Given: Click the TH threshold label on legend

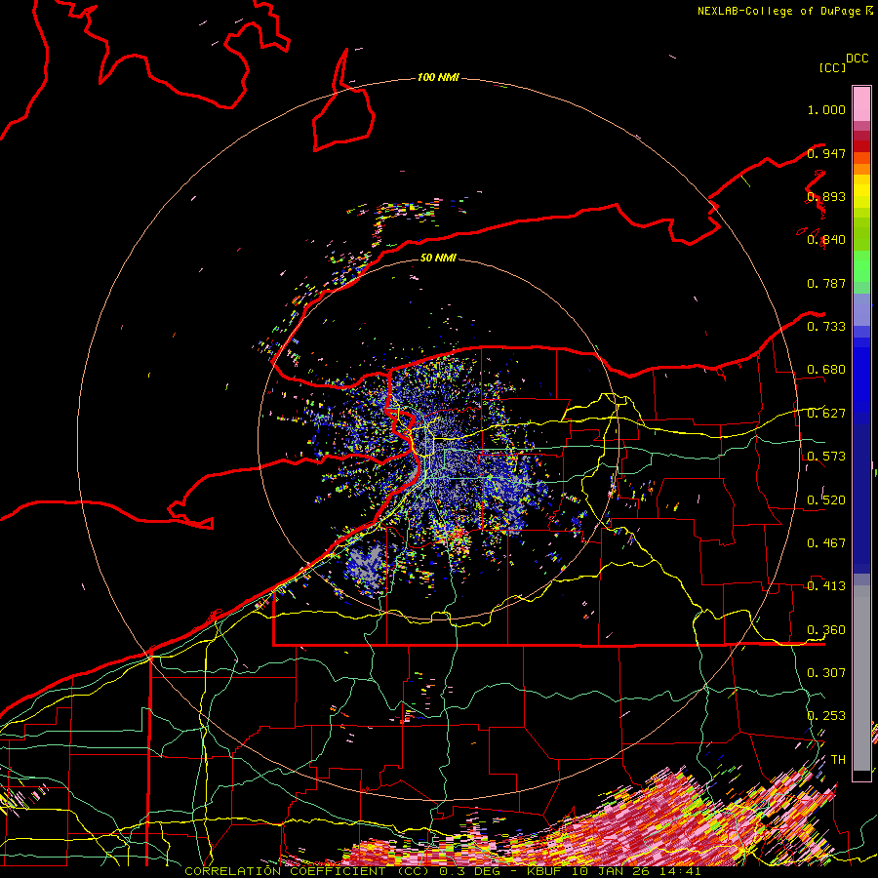Looking at the screenshot, I should pyautogui.click(x=838, y=760).
